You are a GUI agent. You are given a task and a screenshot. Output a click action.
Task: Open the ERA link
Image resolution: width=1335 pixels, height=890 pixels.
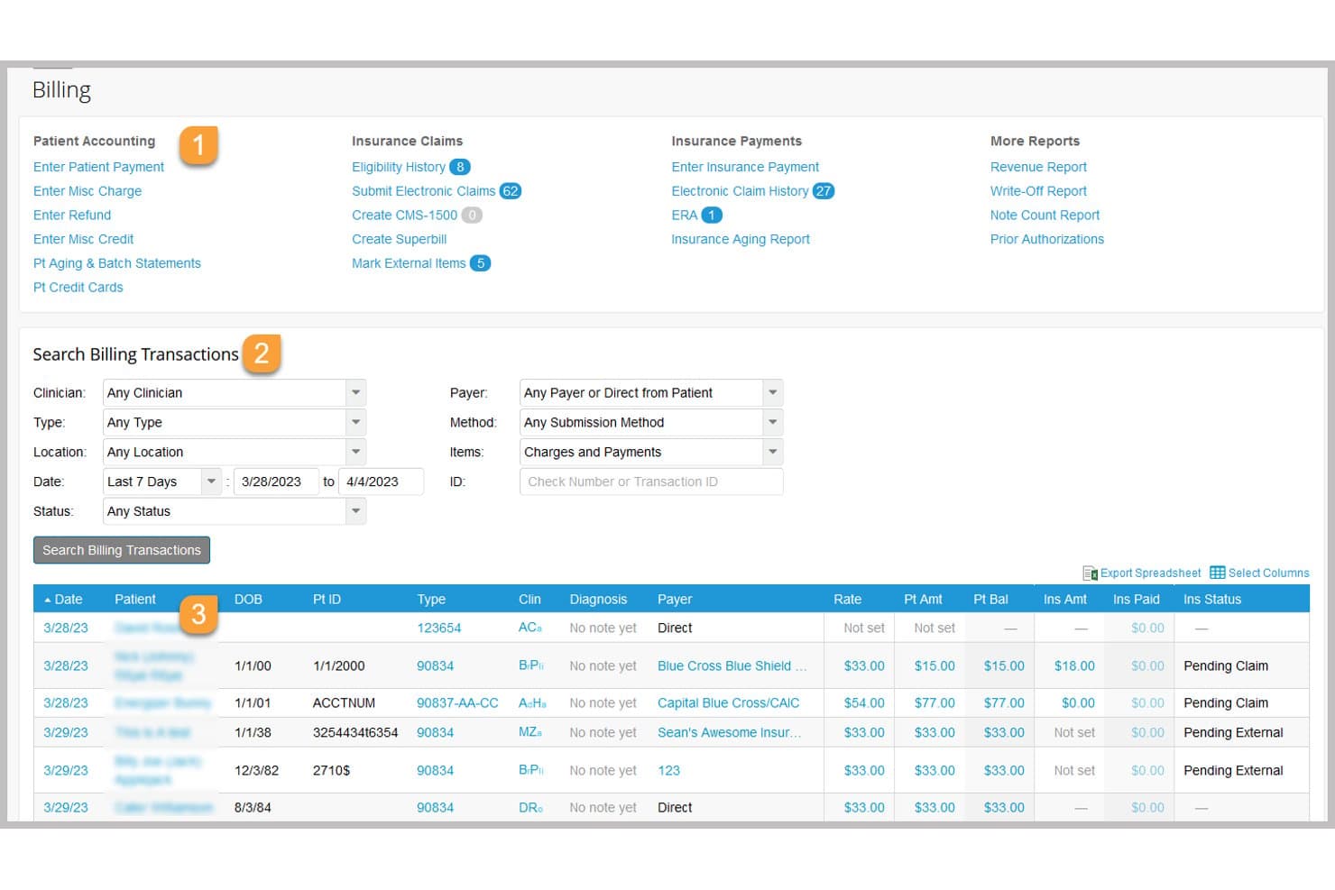point(685,216)
